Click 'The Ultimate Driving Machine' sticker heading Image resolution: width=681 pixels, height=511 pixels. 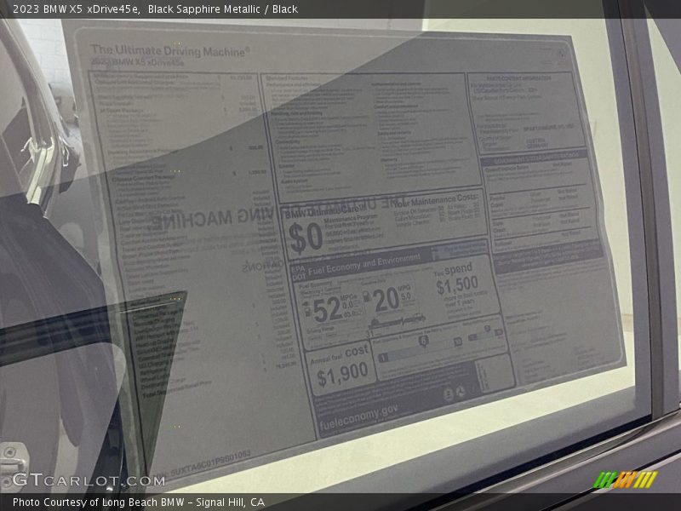[170, 51]
